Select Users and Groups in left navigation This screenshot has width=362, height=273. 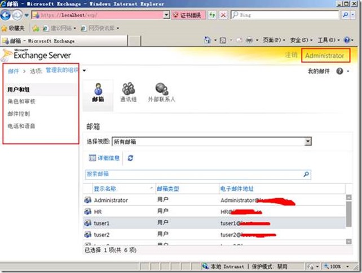point(41,89)
